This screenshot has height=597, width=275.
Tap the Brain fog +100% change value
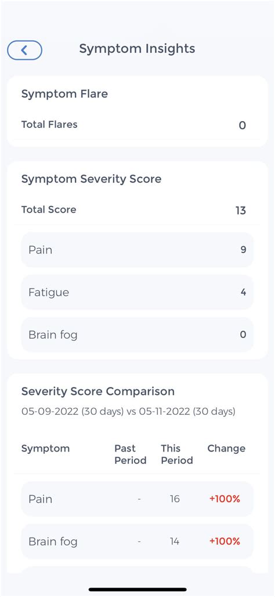pyautogui.click(x=225, y=541)
